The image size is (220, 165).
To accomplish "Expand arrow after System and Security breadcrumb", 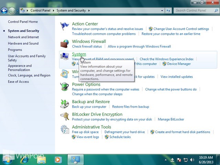I will click(89, 11).
